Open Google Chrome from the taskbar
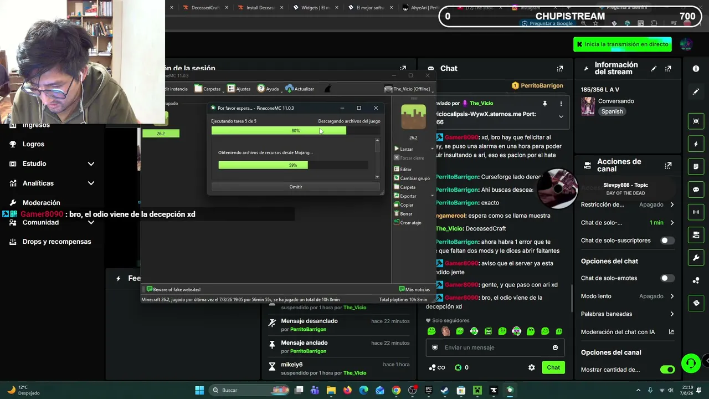The height and width of the screenshot is (399, 709). tap(396, 390)
